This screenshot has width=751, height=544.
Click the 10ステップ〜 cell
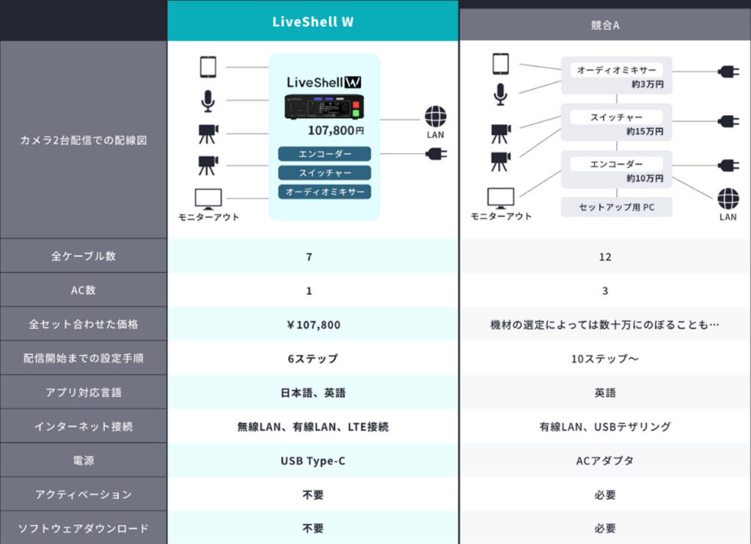tap(605, 359)
